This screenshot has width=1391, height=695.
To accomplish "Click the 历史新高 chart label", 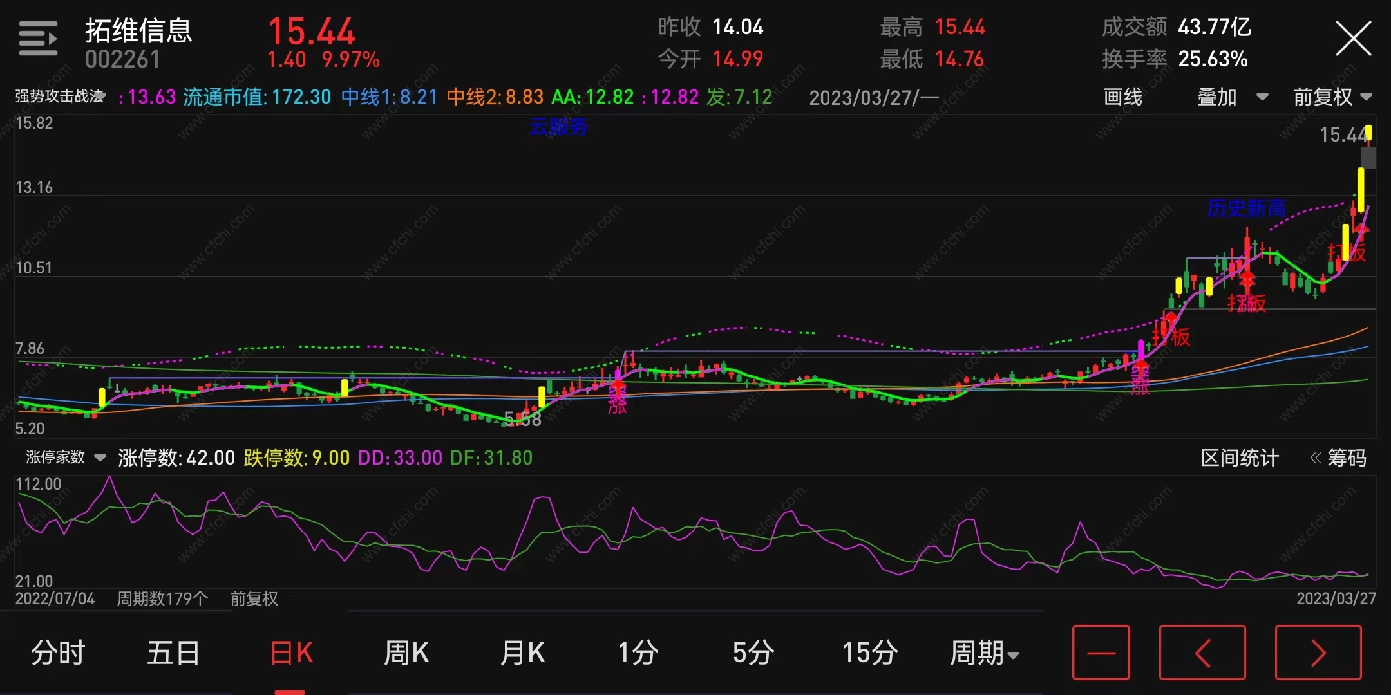I will pyautogui.click(x=1245, y=208).
